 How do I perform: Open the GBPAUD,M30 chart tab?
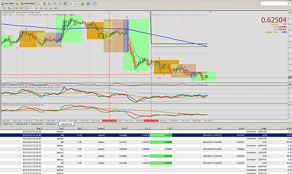[37, 124]
